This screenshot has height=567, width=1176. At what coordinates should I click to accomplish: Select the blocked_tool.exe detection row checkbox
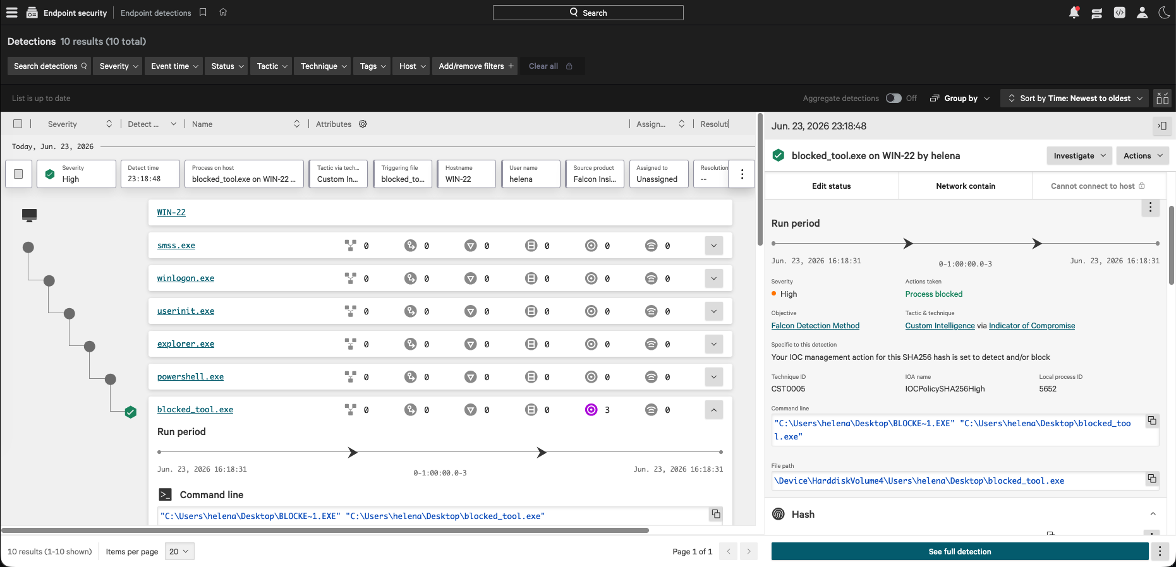18,174
